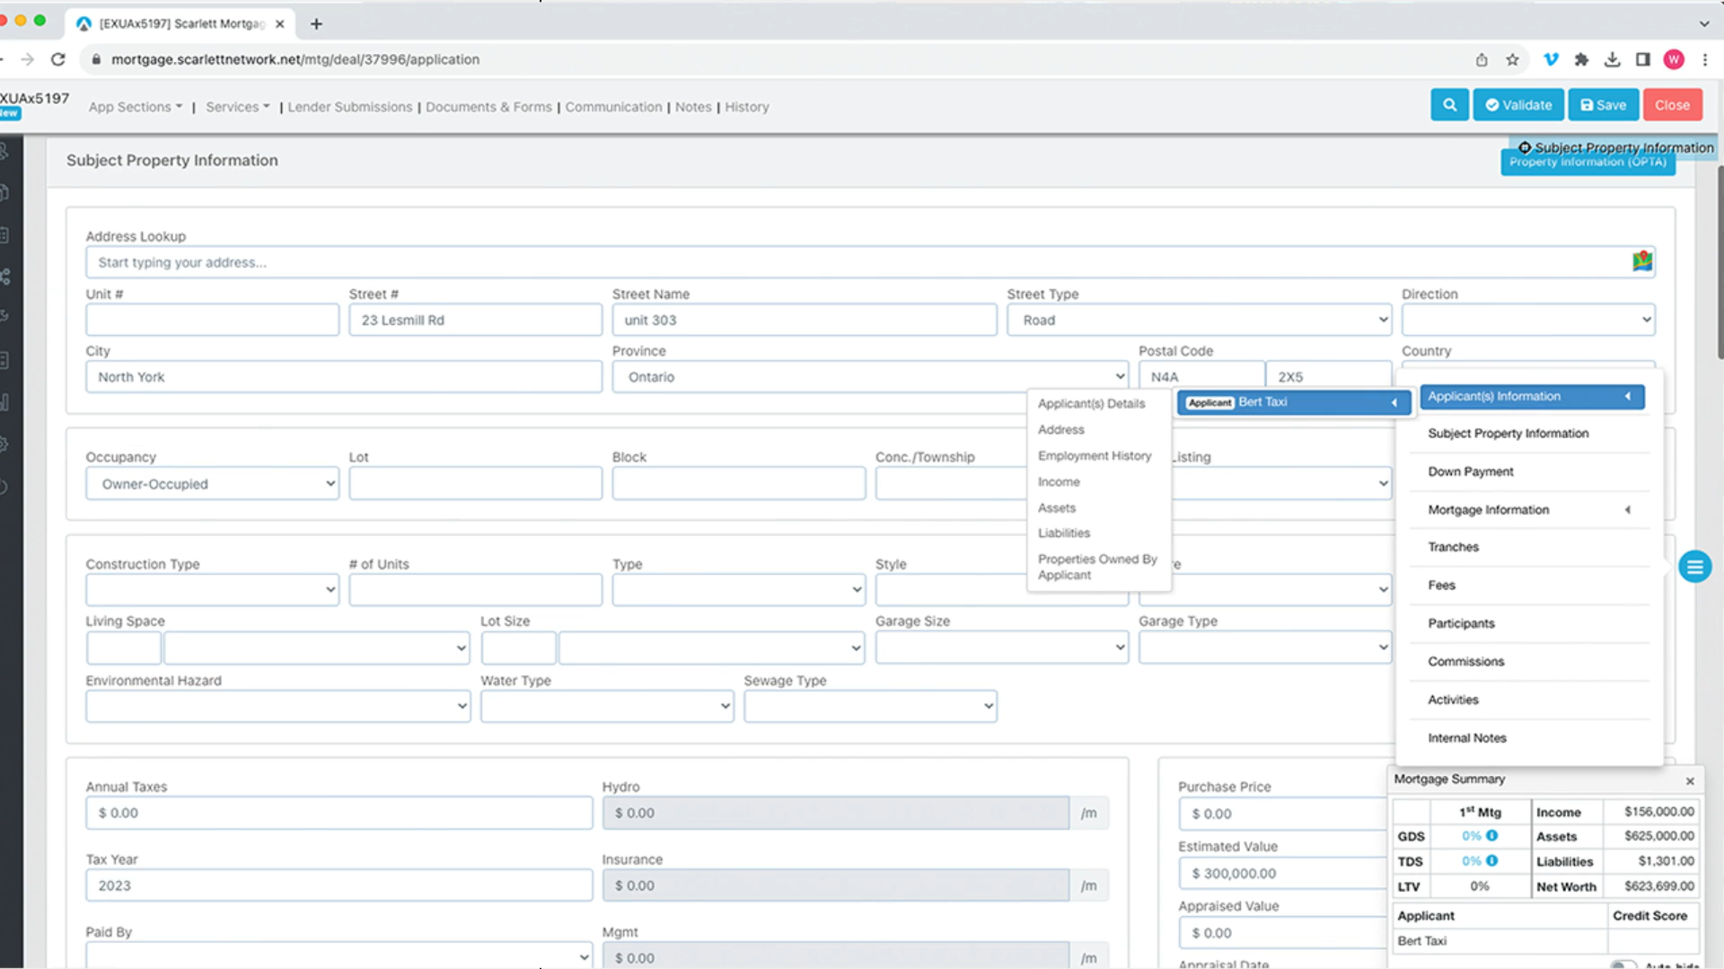
Task: Reload the page with the refresh icon
Action: pyautogui.click(x=58, y=59)
